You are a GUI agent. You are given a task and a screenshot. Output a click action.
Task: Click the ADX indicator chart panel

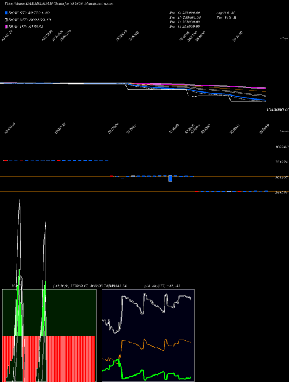point(148,336)
